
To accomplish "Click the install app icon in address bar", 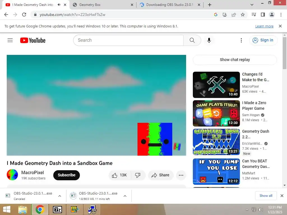I will pos(224,15).
